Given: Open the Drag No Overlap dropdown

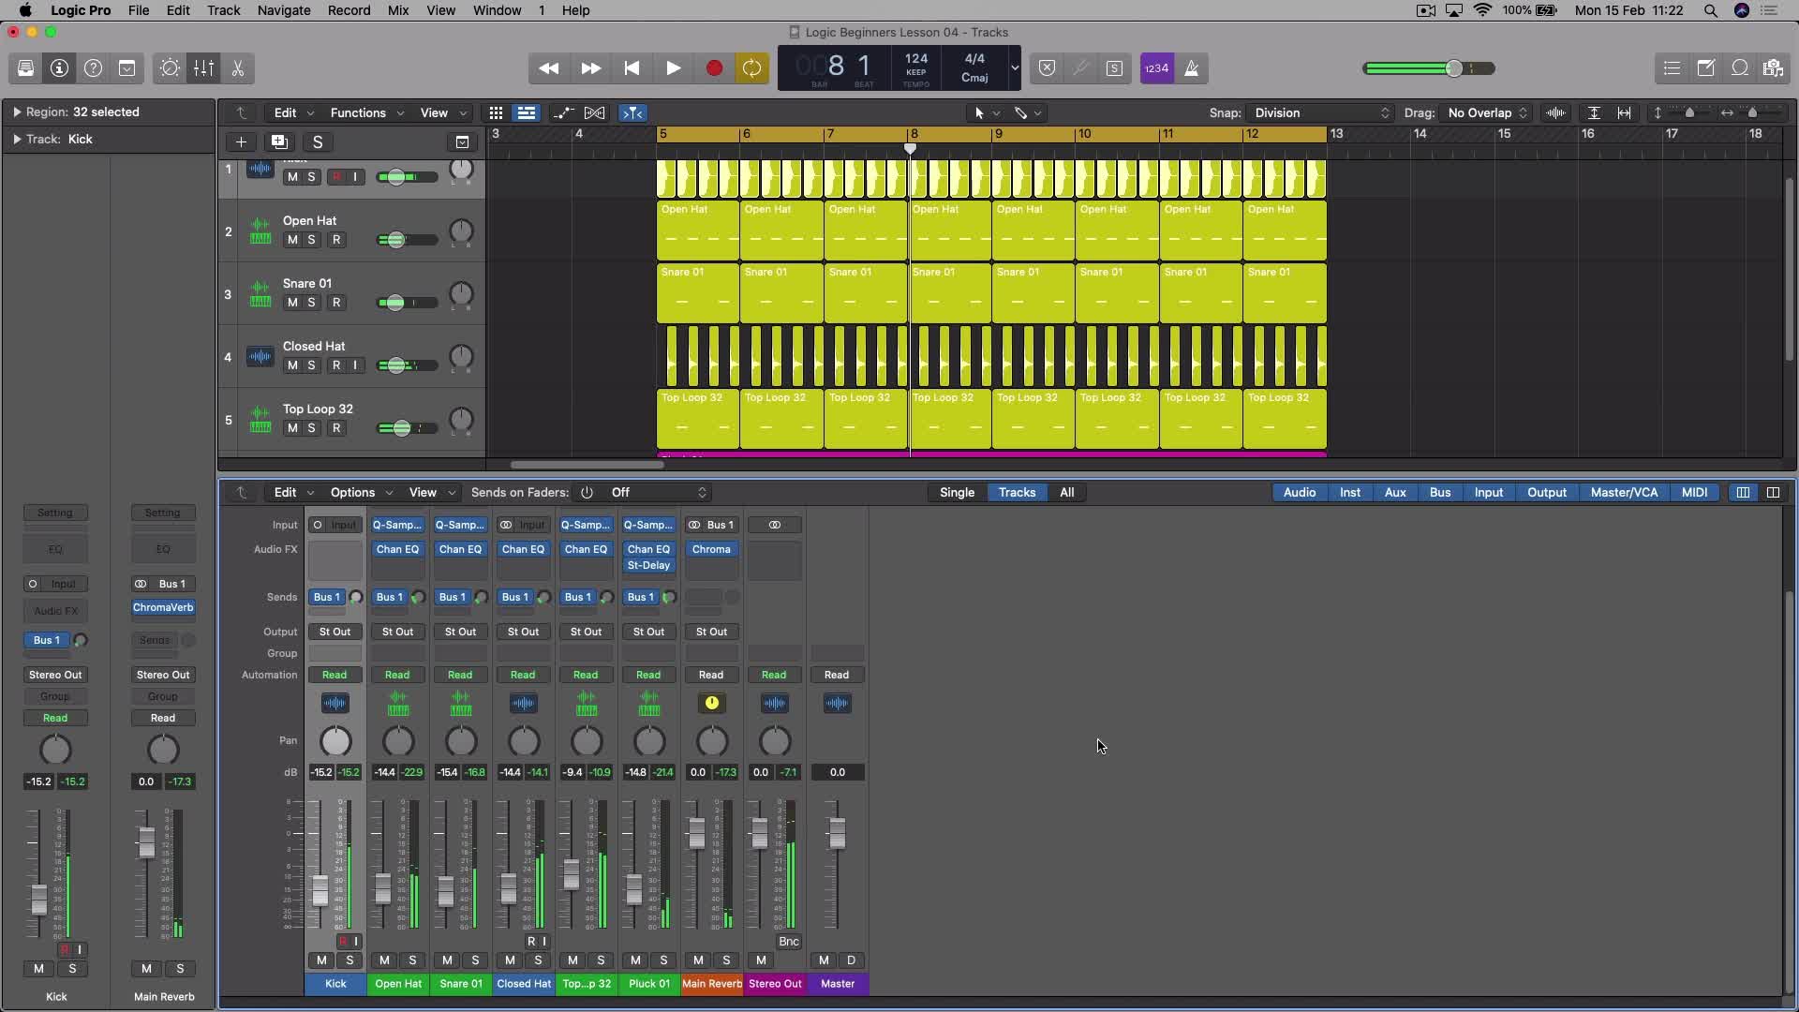Looking at the screenshot, I should coord(1487,113).
